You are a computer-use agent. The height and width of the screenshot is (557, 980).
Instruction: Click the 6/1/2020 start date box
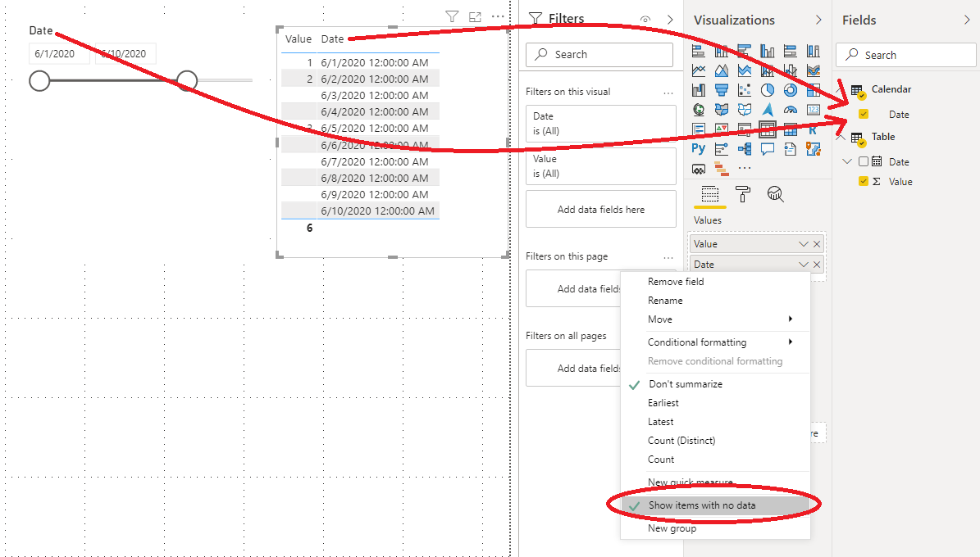coord(59,54)
